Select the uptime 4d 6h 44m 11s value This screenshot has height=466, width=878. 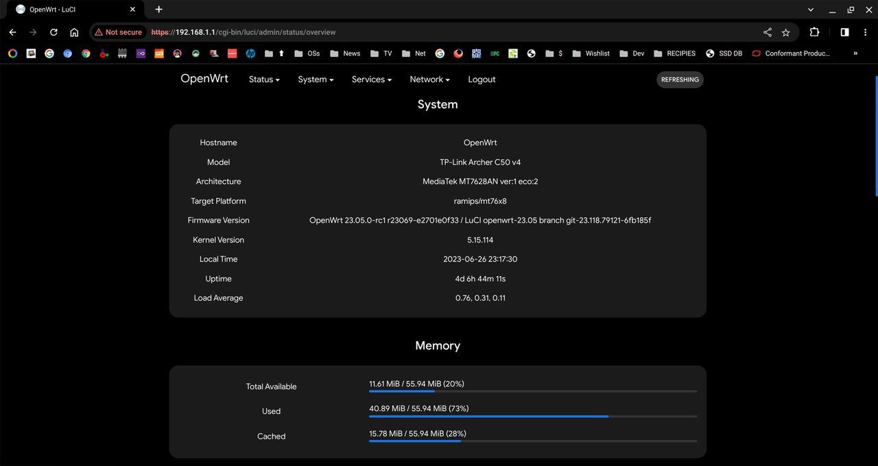(x=480, y=279)
